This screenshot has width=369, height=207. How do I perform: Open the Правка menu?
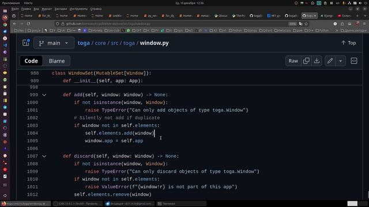click(26, 9)
